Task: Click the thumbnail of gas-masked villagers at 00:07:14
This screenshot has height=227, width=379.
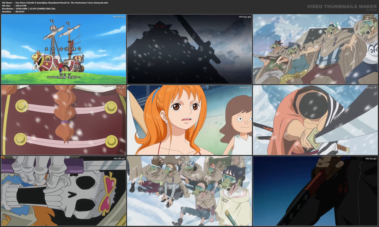Action: click(x=315, y=49)
